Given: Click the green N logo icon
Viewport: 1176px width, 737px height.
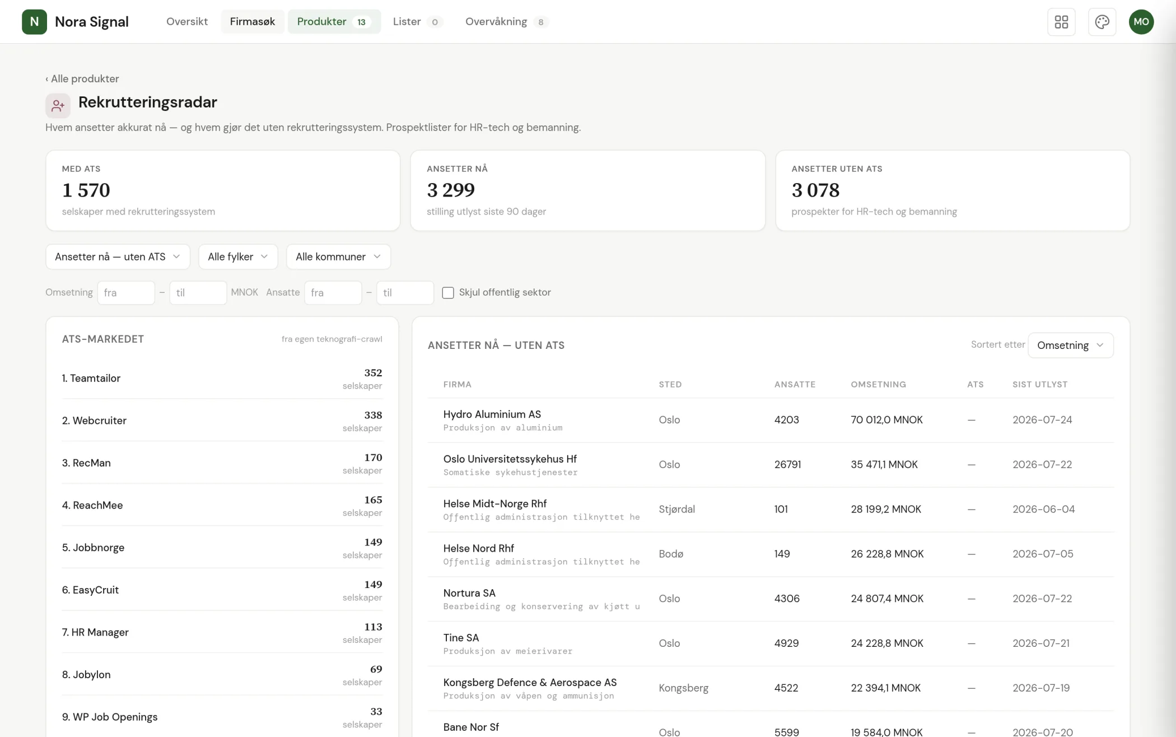Looking at the screenshot, I should pyautogui.click(x=34, y=22).
